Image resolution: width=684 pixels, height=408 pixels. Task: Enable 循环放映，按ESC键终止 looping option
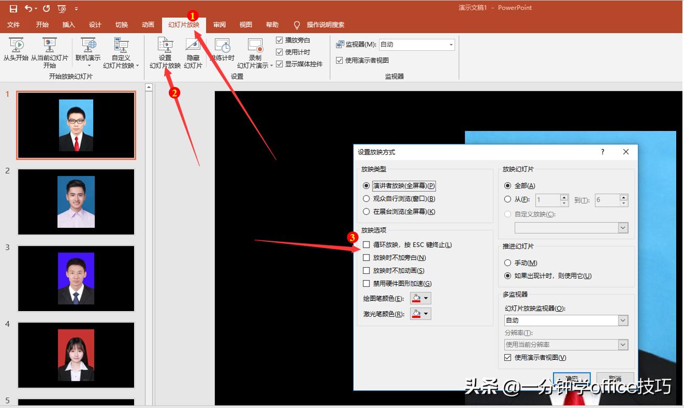click(366, 244)
